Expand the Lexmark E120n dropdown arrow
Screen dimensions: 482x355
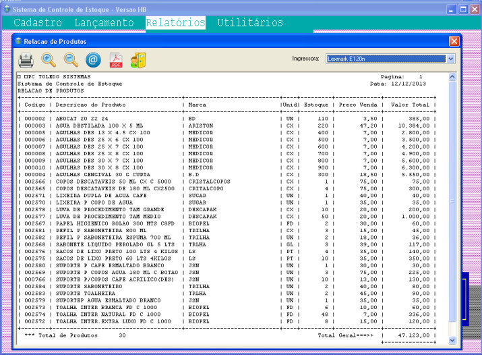[x=451, y=59]
